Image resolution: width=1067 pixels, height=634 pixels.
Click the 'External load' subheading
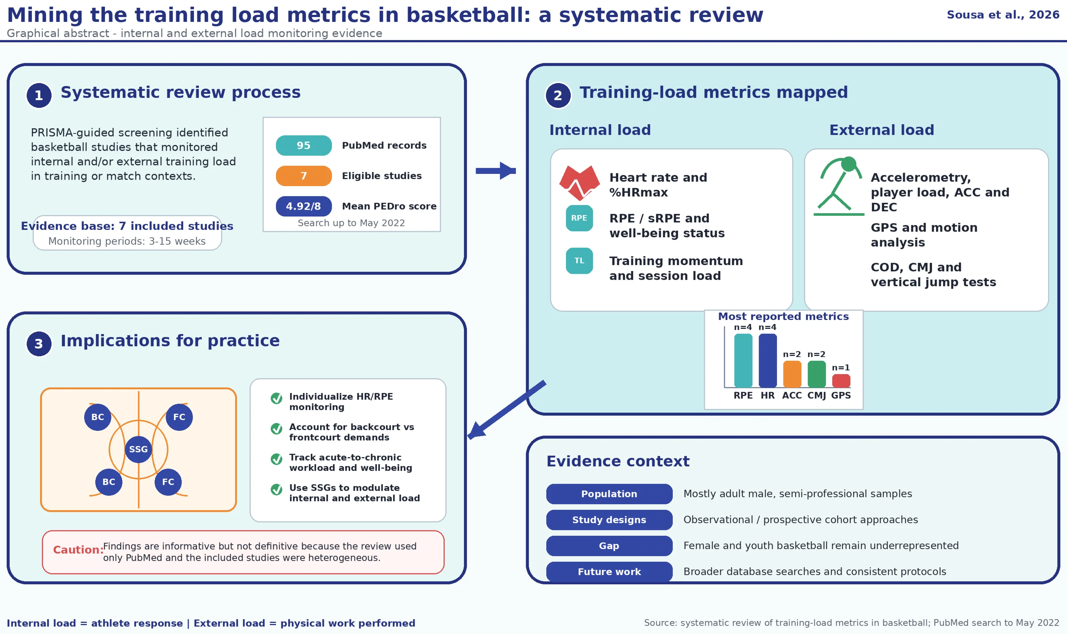pyautogui.click(x=882, y=130)
